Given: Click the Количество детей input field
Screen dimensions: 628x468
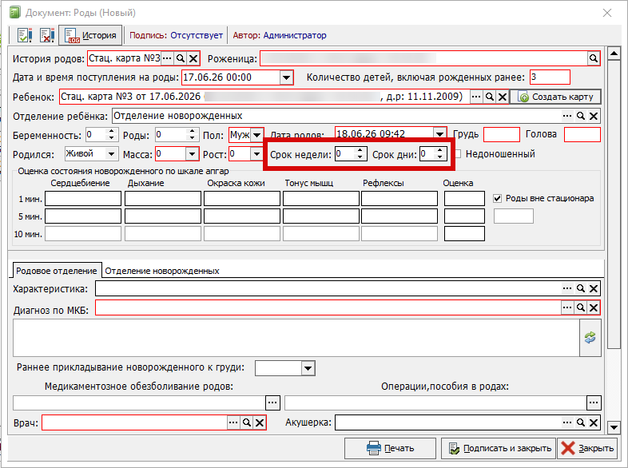Looking at the screenshot, I should click(x=550, y=77).
